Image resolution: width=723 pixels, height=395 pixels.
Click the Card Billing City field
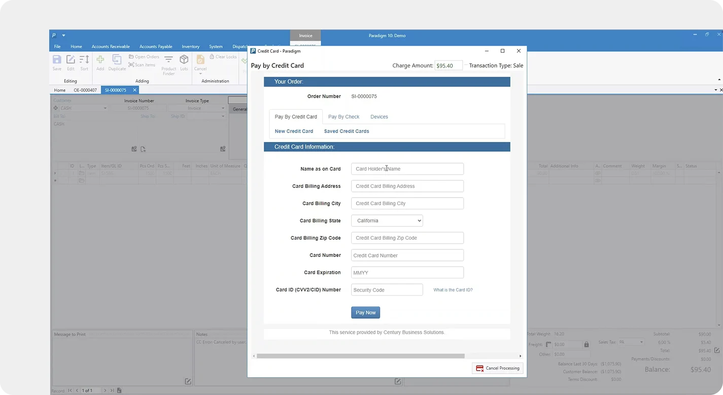[x=407, y=204]
